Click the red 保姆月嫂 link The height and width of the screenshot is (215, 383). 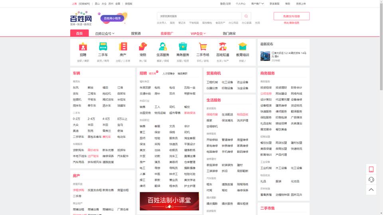(212, 115)
